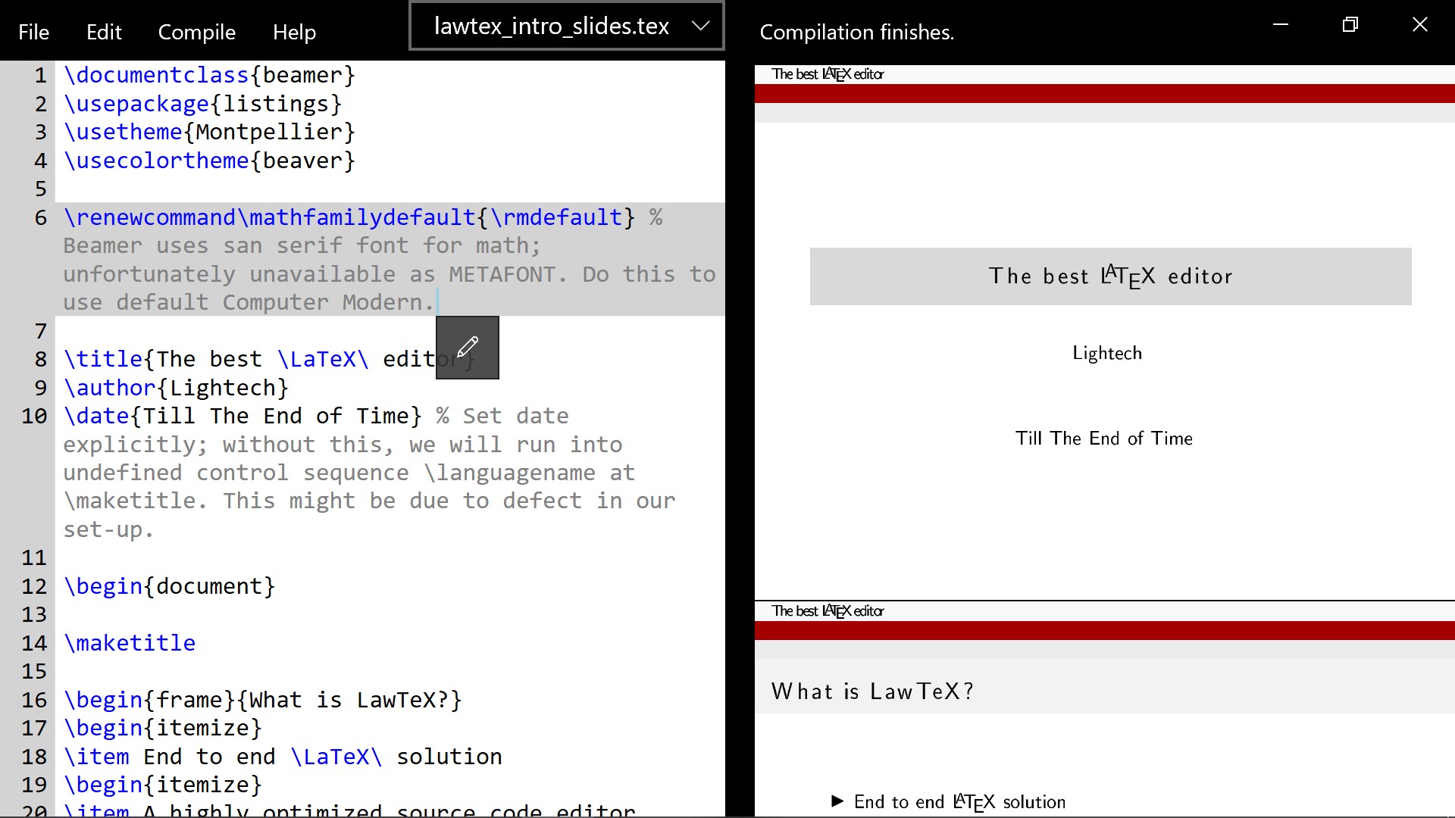Click line number 6 in gutter

tap(41, 218)
